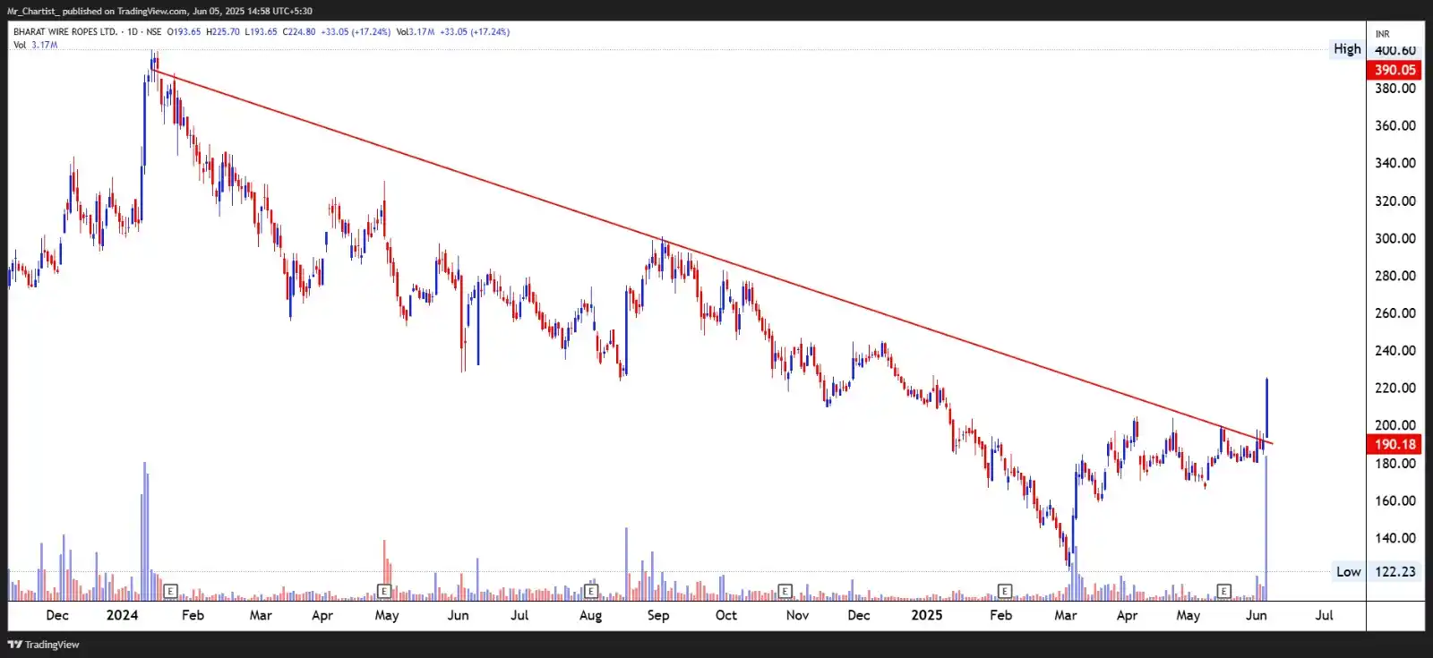1433x658 pixels.
Task: Click the TradingView logo at bottom left
Action: click(x=43, y=645)
